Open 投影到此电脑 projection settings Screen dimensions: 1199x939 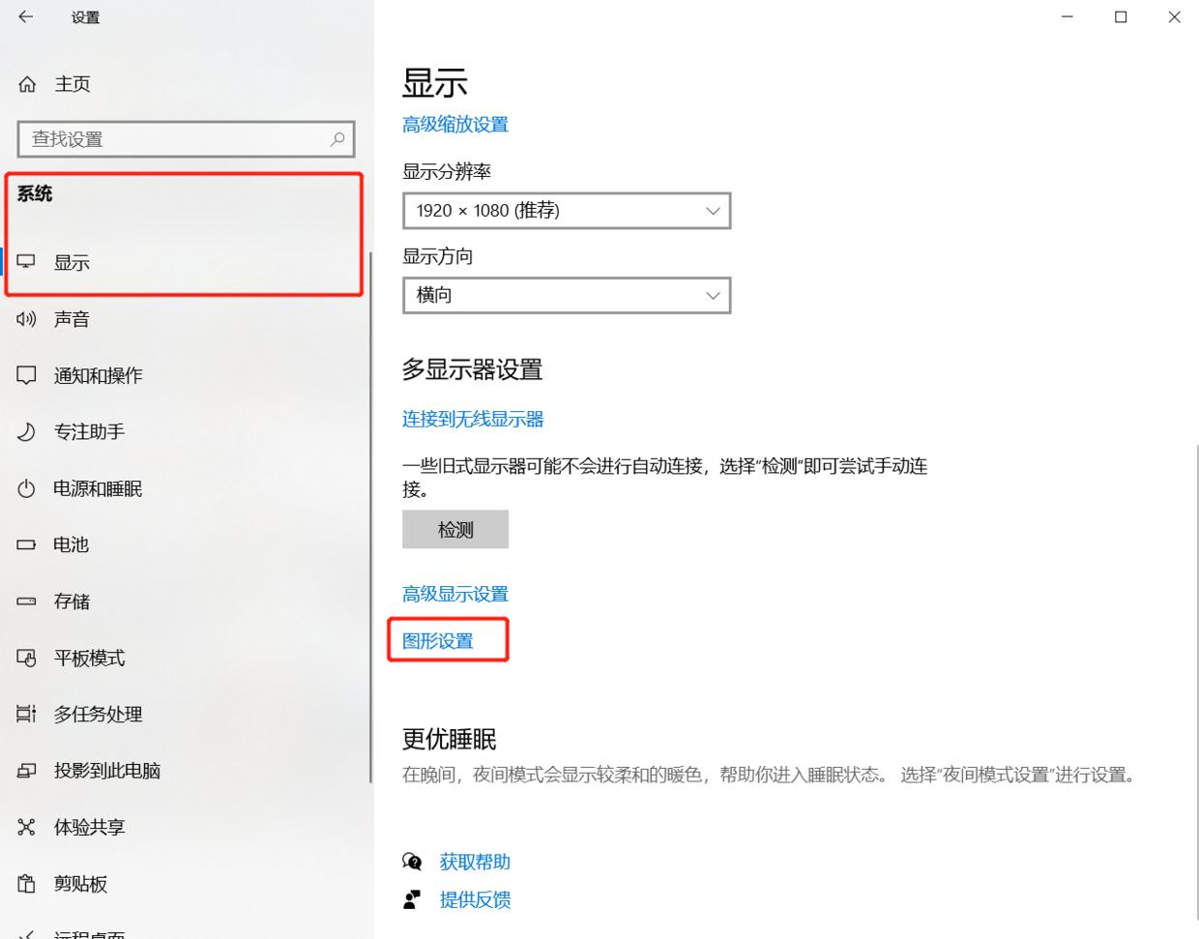click(25, 770)
